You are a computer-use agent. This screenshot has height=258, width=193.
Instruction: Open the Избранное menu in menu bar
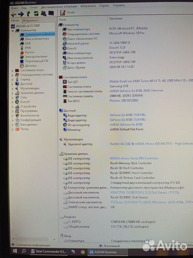coord(88,6)
